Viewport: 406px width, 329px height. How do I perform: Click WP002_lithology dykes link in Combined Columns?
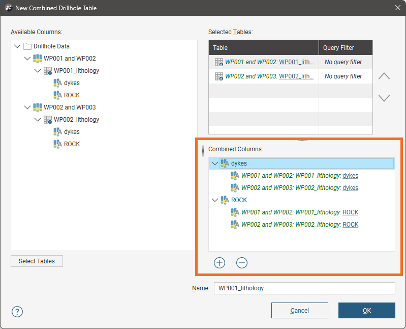click(350, 188)
